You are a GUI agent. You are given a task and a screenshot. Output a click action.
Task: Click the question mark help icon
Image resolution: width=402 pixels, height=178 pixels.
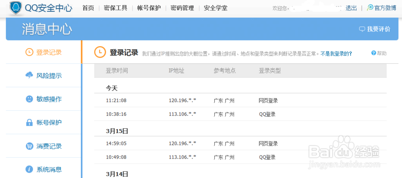(373, 53)
